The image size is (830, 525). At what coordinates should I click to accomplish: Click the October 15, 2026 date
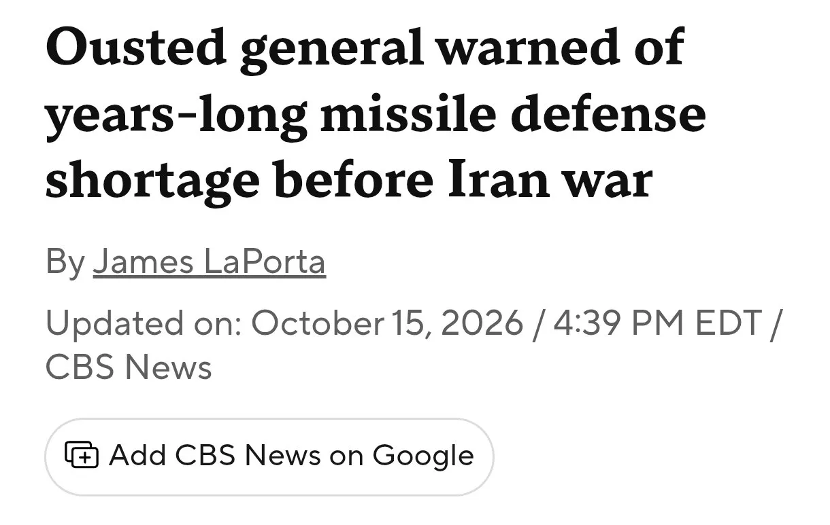tap(386, 323)
